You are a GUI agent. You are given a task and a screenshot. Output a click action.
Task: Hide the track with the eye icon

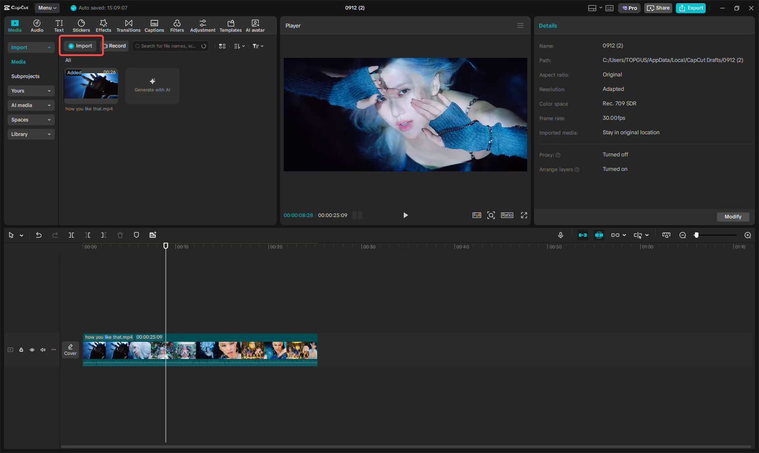[x=32, y=349]
